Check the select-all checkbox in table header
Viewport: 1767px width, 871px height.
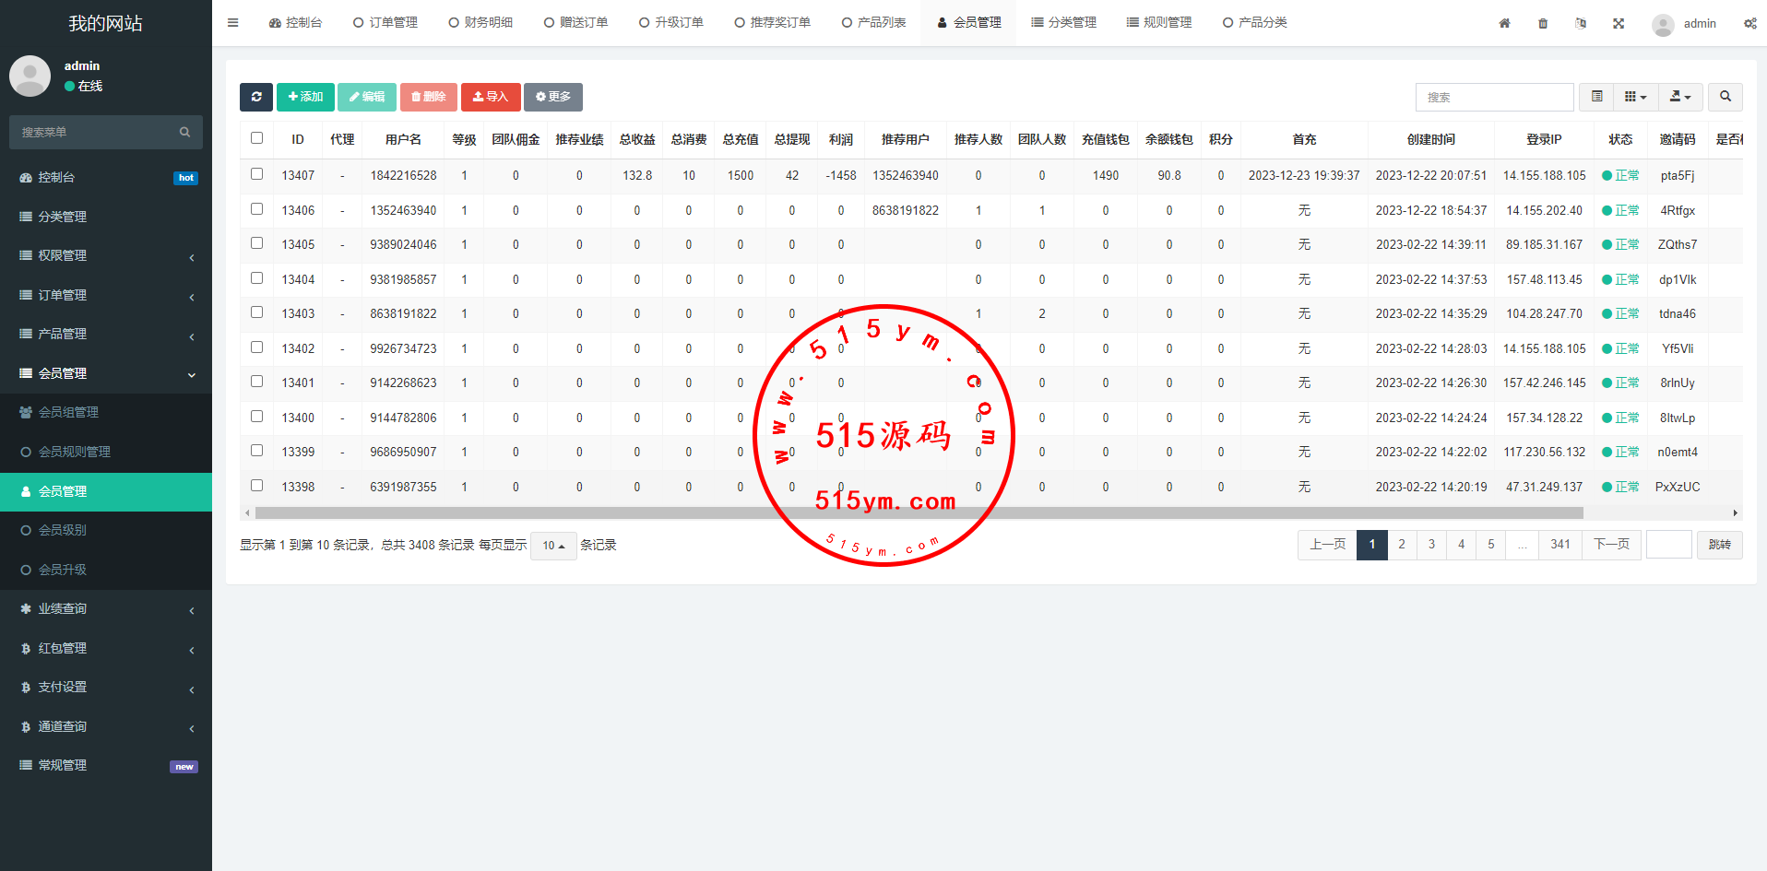point(257,138)
